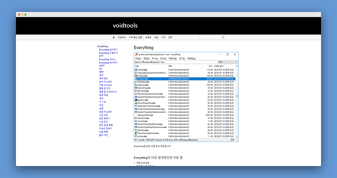Open the 도구(T) menu
The image size is (337, 178).
[182, 58]
